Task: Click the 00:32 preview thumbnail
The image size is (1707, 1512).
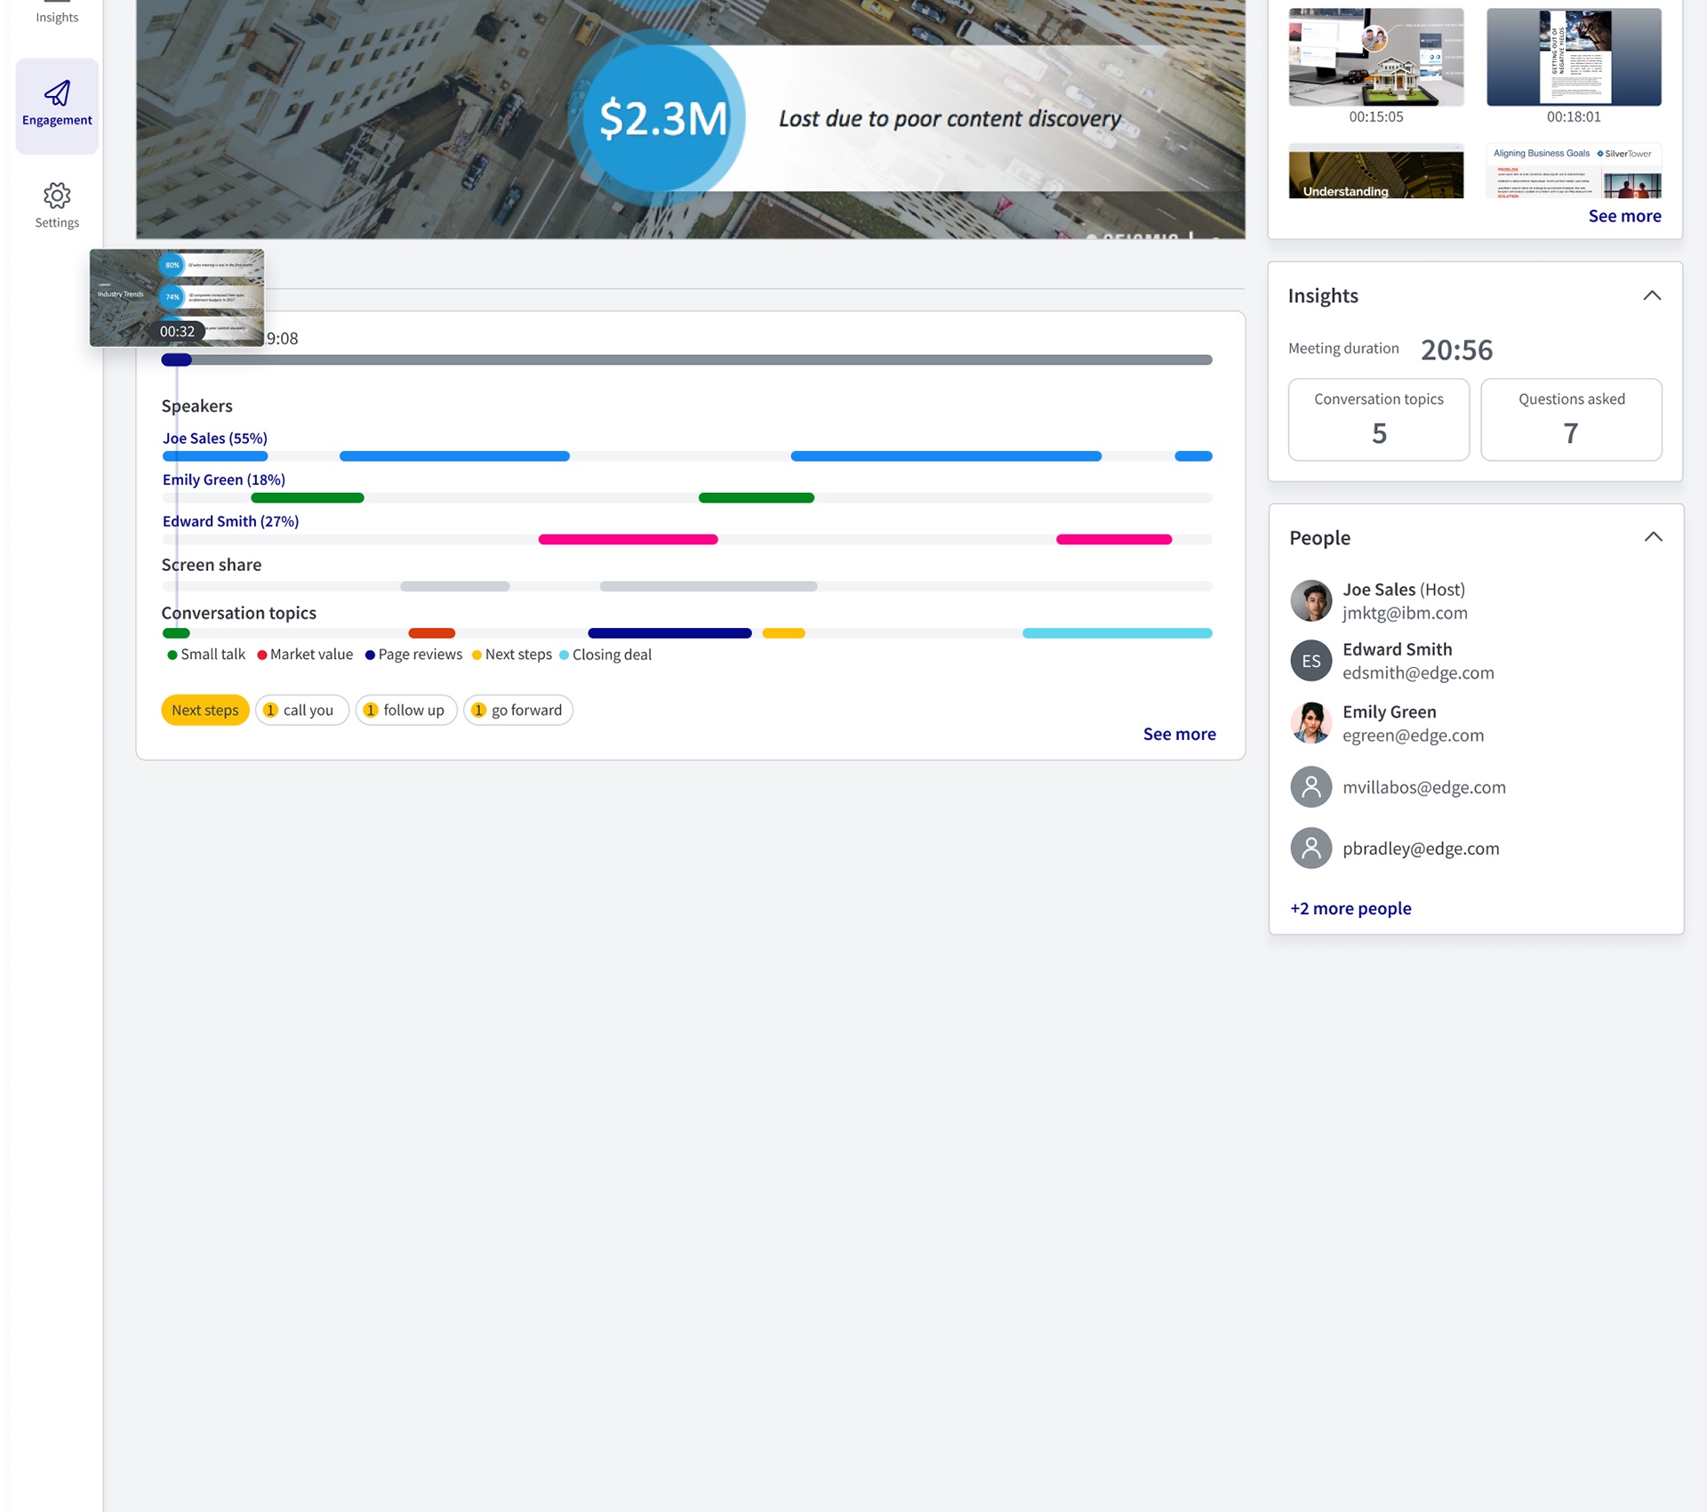Action: 177,298
